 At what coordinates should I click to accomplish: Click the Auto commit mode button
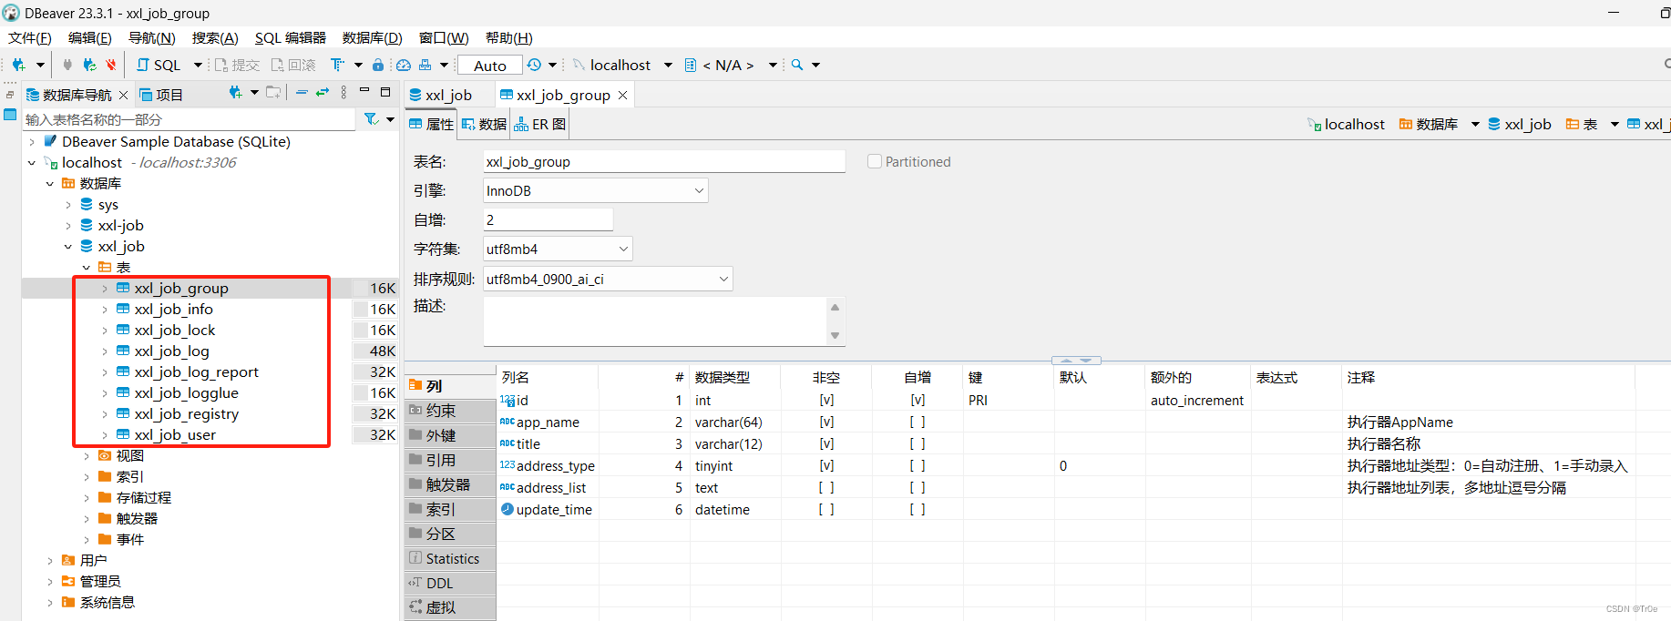pos(490,65)
